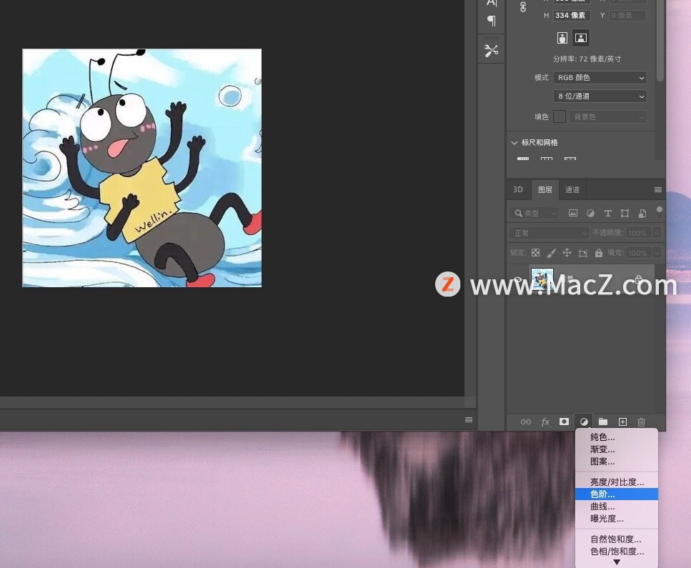
Task: Switch to the 3D tab
Action: tap(518, 189)
